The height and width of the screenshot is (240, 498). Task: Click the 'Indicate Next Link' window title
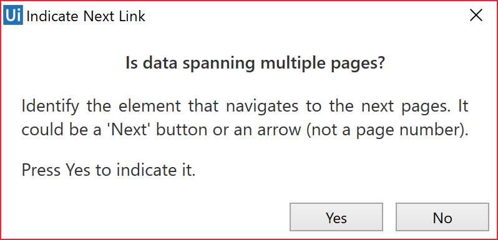pyautogui.click(x=85, y=16)
